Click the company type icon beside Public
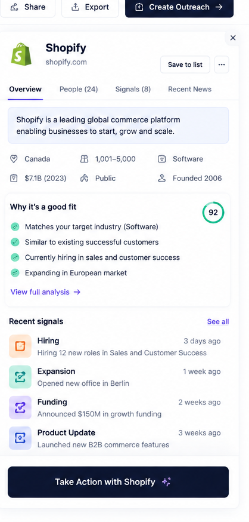Screen dimensions: 249x522 click(x=85, y=179)
